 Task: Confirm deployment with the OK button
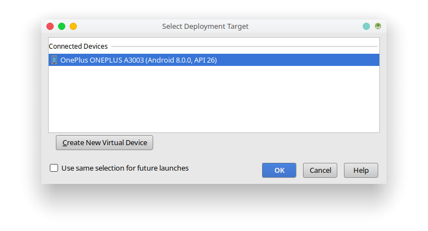point(279,170)
